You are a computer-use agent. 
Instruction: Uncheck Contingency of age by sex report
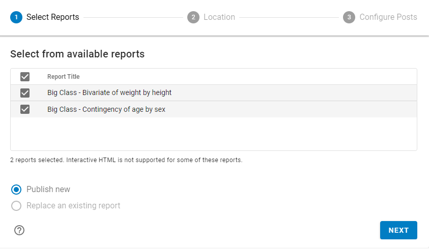pos(25,109)
